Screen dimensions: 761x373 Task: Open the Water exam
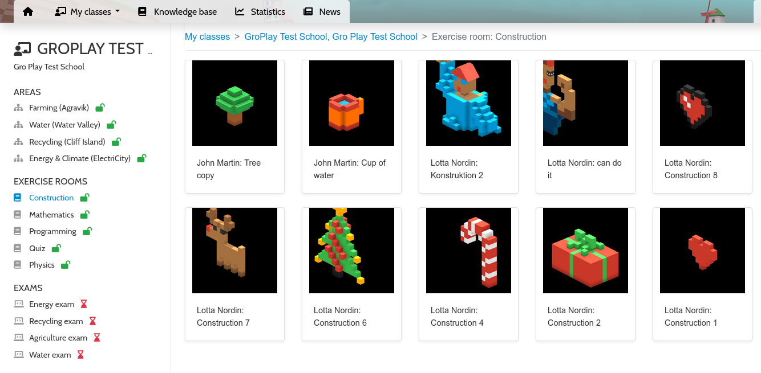click(50, 355)
